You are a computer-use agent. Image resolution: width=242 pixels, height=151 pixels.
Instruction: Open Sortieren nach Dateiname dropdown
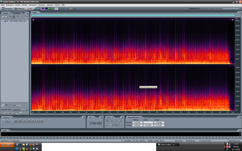(20, 110)
